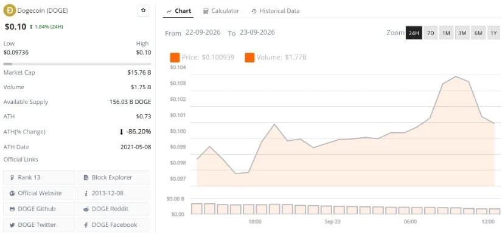Click the Volume: $1.77B legend label
502x233 pixels.
(281, 58)
